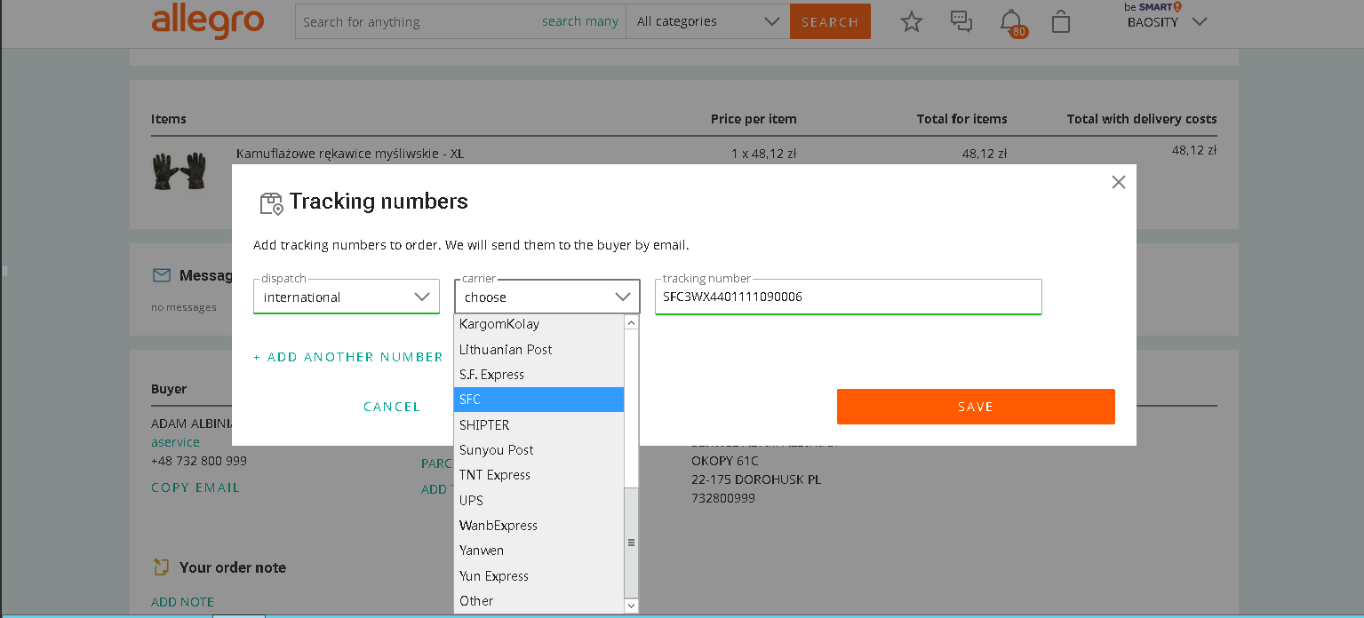Select Lithuanian Post carrier option
Viewport: 1364px width, 618px height.
(538, 350)
